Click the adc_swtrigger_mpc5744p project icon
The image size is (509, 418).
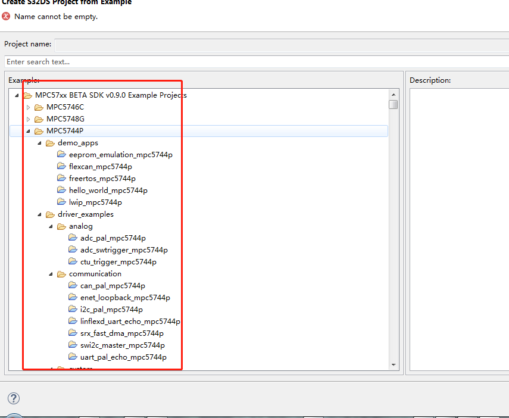[73, 249]
